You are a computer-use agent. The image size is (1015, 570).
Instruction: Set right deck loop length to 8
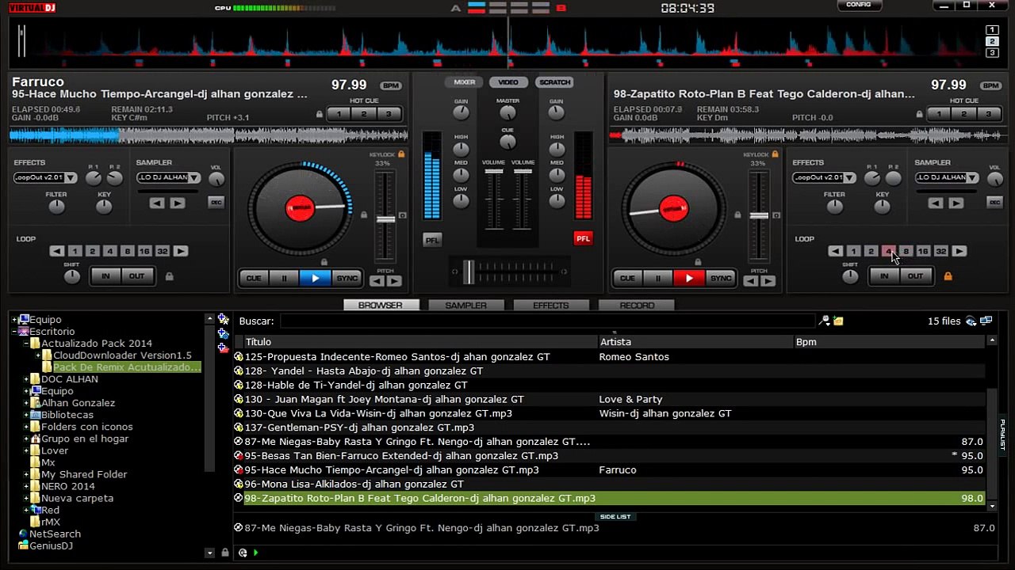pos(906,251)
